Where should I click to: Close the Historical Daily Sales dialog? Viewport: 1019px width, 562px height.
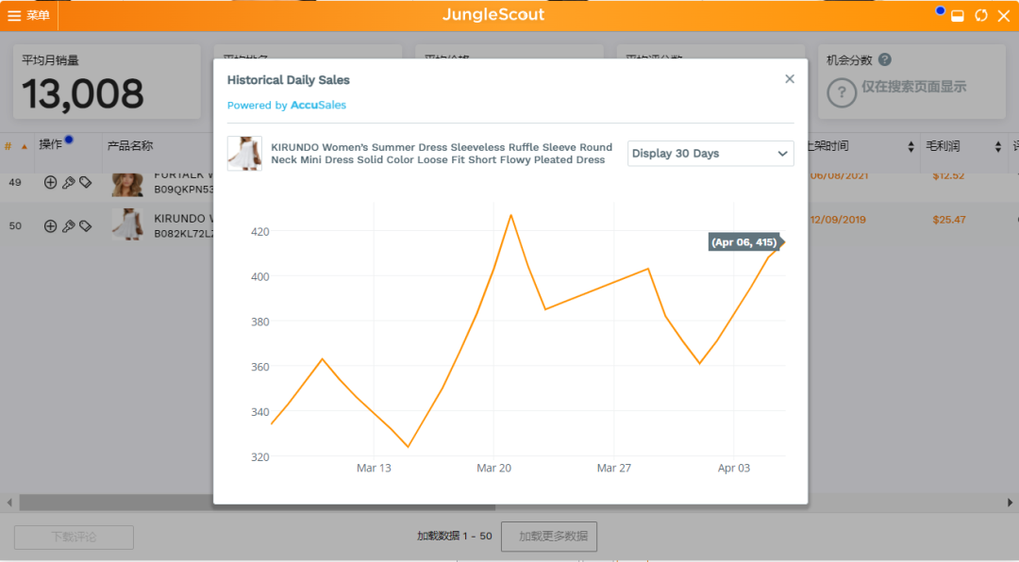(790, 78)
